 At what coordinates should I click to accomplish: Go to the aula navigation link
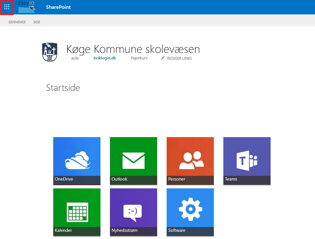click(75, 58)
